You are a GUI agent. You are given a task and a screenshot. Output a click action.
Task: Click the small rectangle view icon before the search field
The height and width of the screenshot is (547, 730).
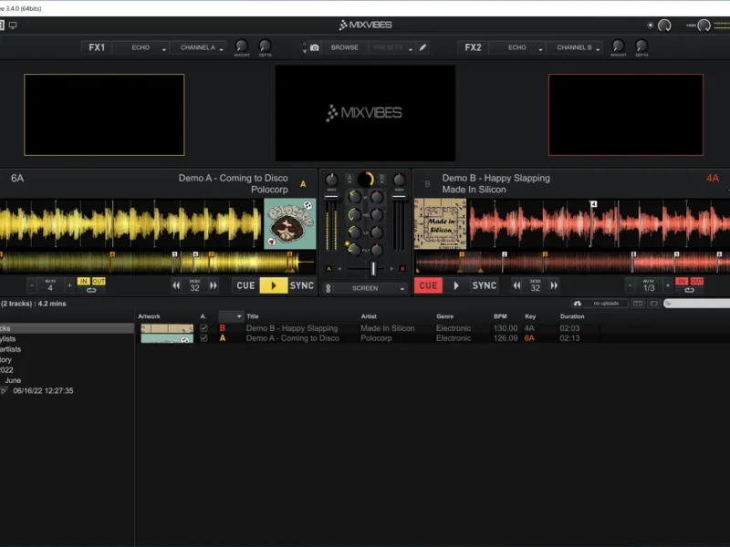click(653, 304)
